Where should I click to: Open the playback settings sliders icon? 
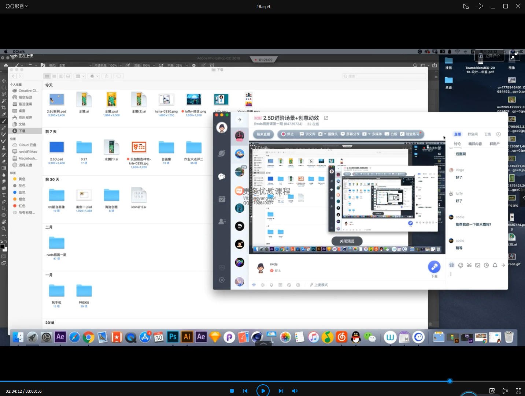tap(505, 391)
